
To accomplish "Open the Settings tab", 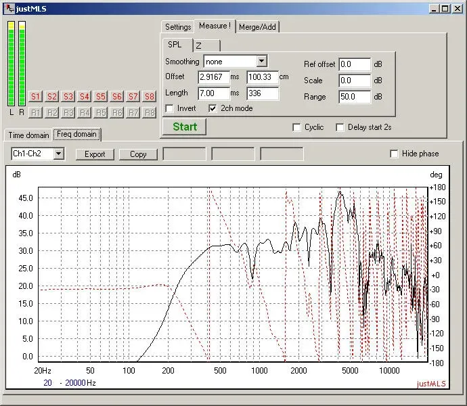I will 178,27.
